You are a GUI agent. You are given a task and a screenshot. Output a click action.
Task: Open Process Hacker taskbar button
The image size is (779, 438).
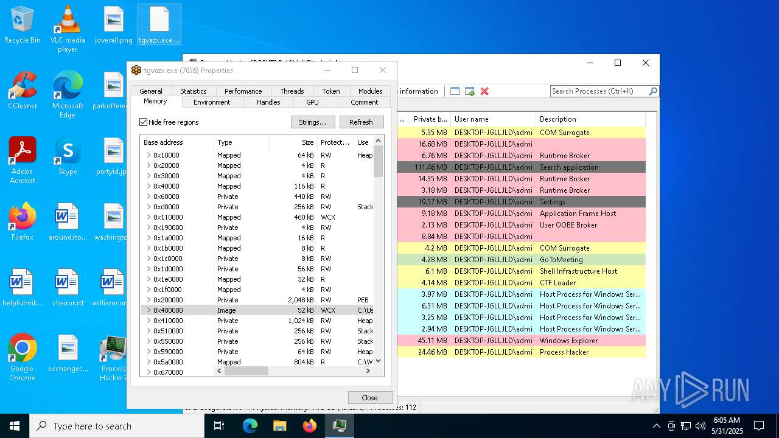click(339, 426)
